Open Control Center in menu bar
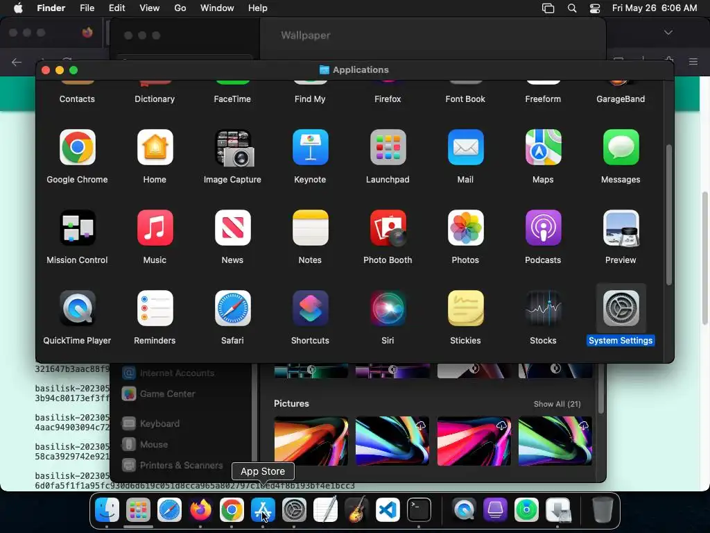 pyautogui.click(x=595, y=8)
